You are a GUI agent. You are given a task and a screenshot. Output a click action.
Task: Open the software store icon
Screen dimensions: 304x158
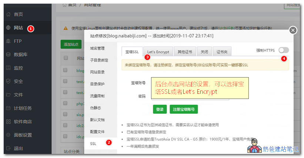tap(8, 122)
